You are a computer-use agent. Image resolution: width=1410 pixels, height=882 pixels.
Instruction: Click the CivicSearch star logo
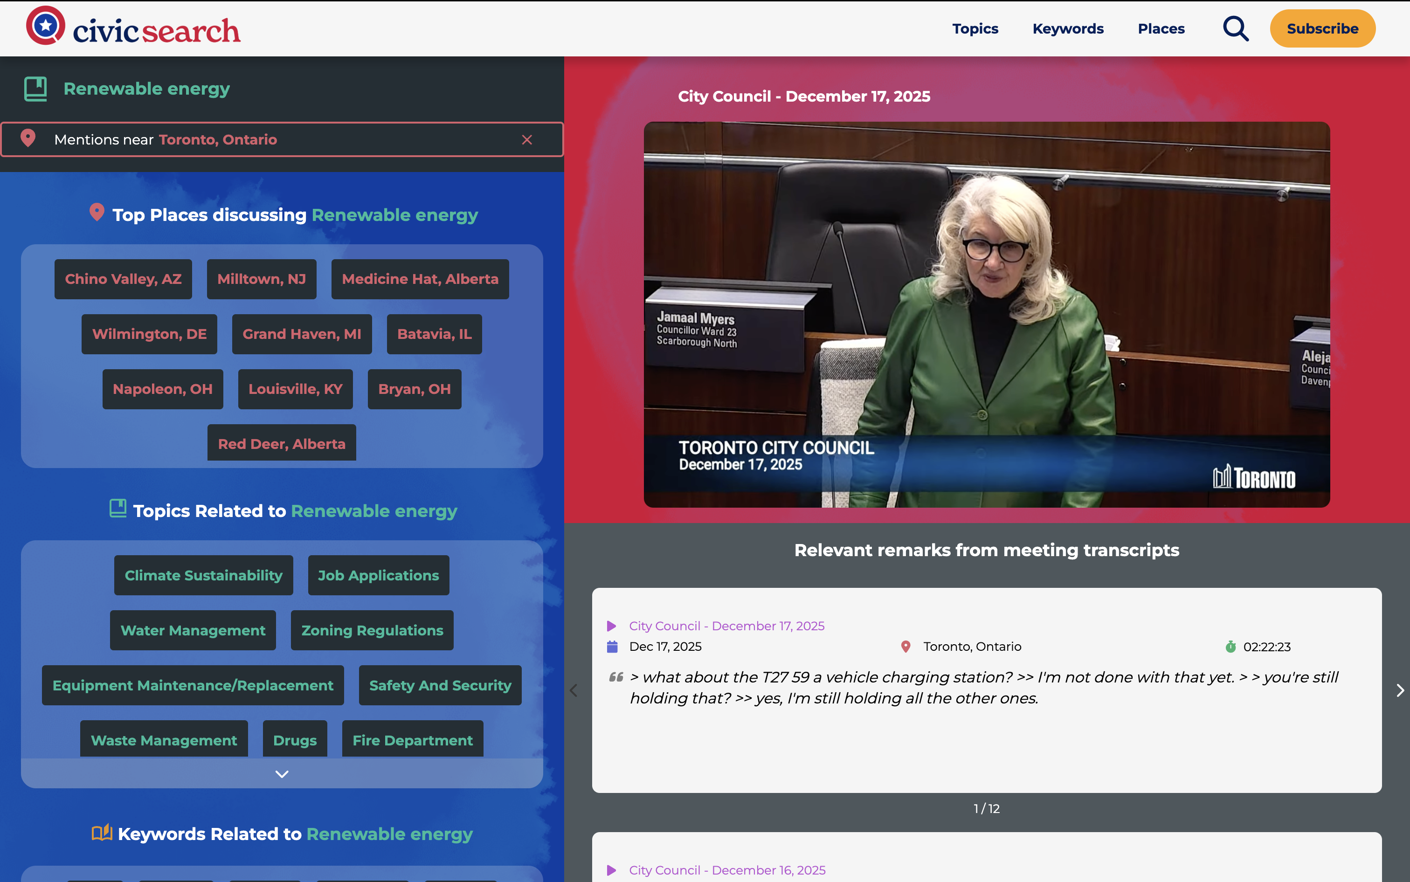tap(46, 26)
